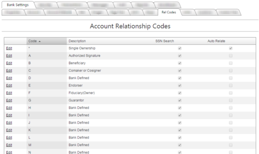Open Edit for the Guarantor row
Image resolution: width=259 pixels, height=154 pixels.
pyautogui.click(x=9, y=100)
